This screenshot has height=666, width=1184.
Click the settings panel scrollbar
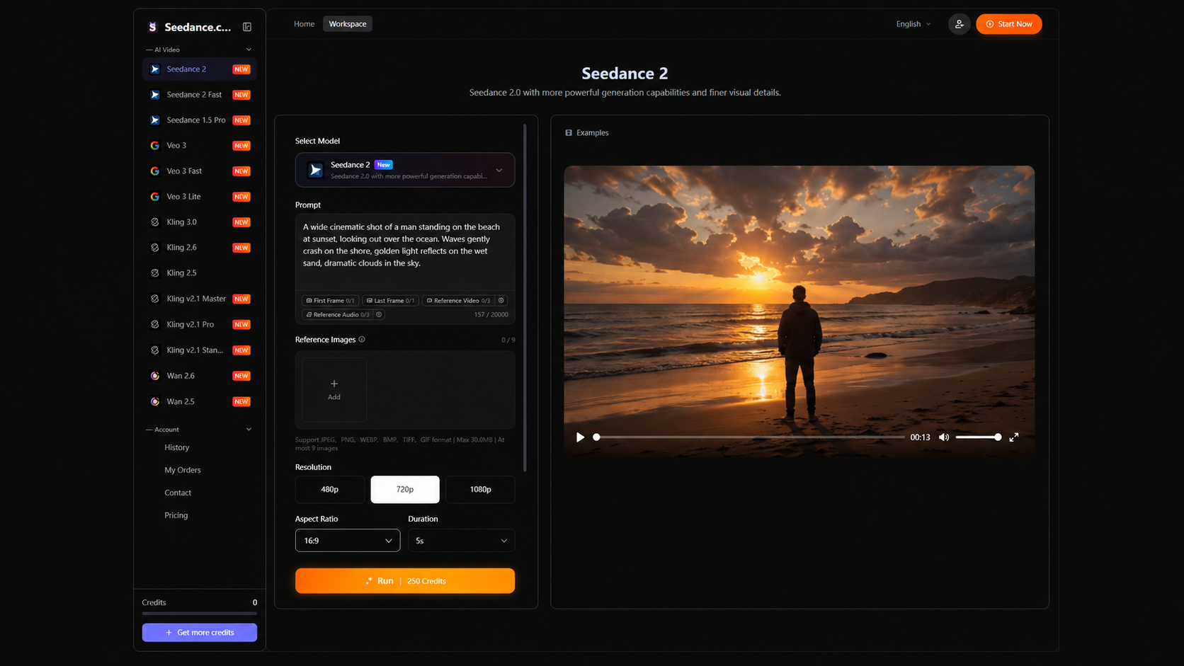525,297
